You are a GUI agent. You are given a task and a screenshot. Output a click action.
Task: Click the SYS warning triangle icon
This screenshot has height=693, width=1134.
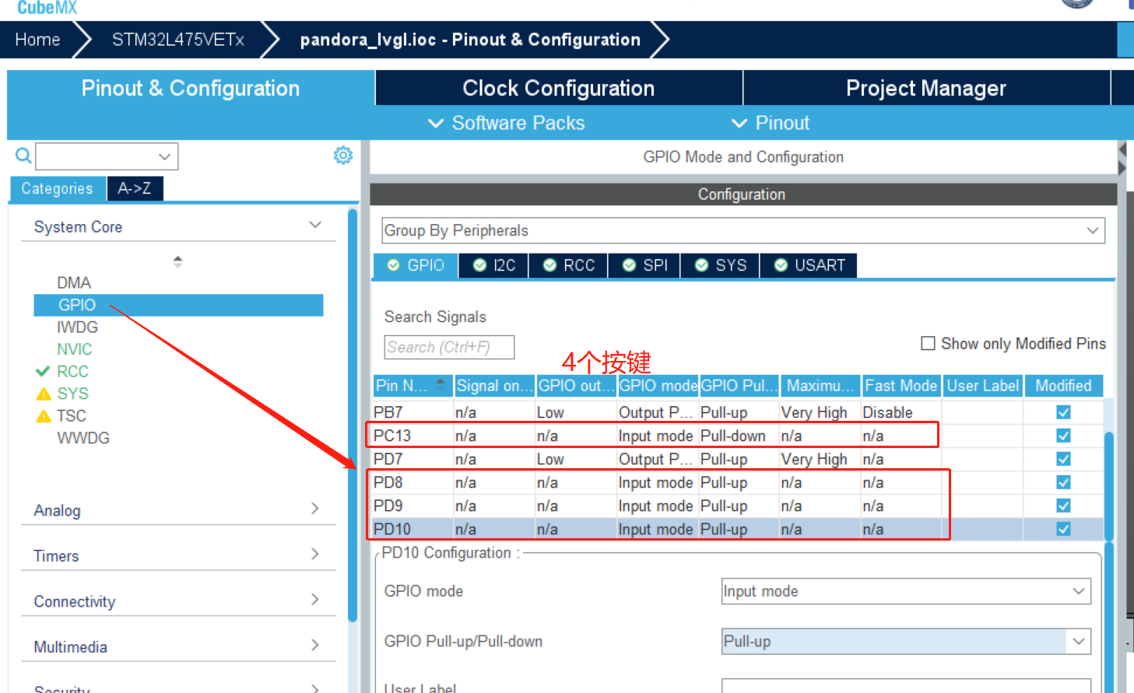[x=44, y=394]
